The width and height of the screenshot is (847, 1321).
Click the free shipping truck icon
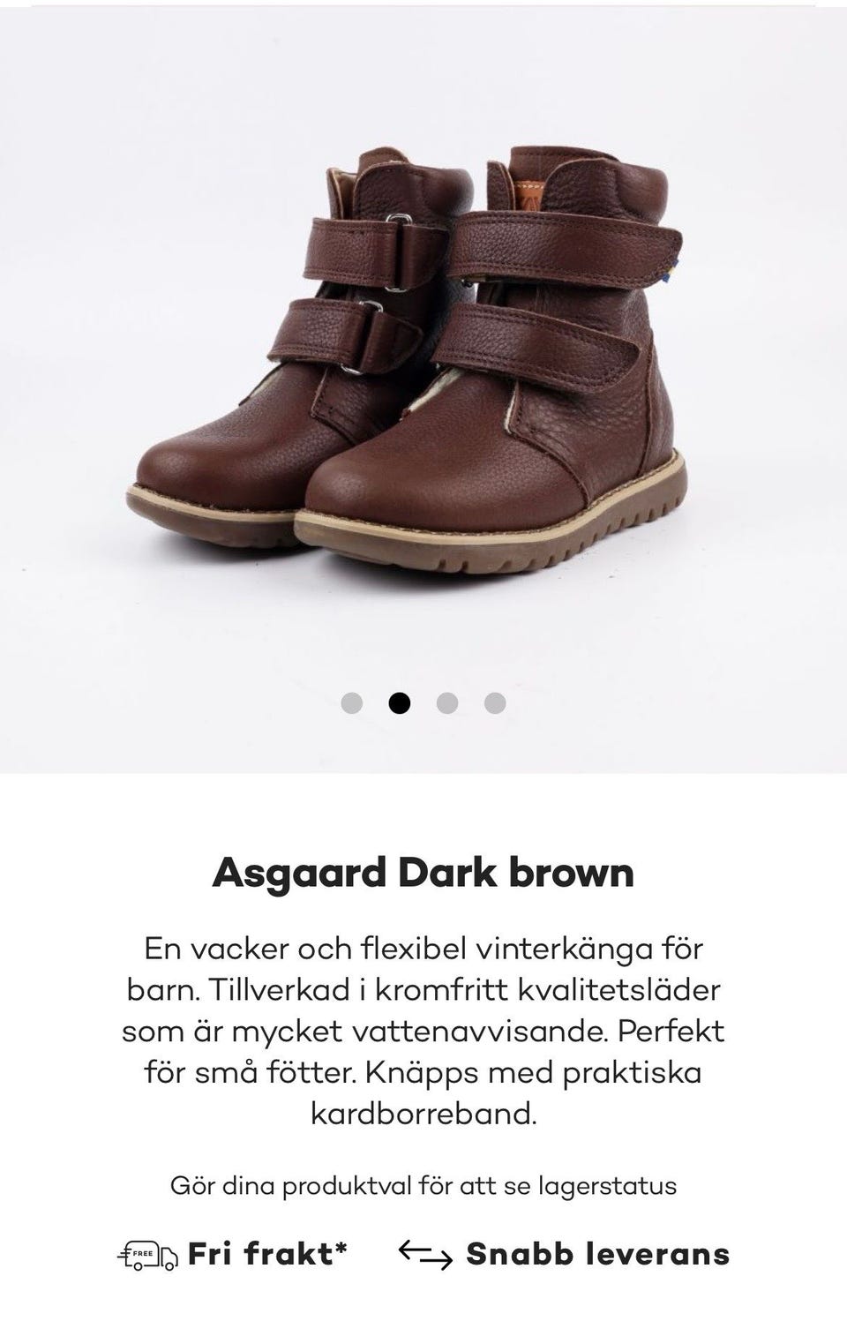point(147,1255)
